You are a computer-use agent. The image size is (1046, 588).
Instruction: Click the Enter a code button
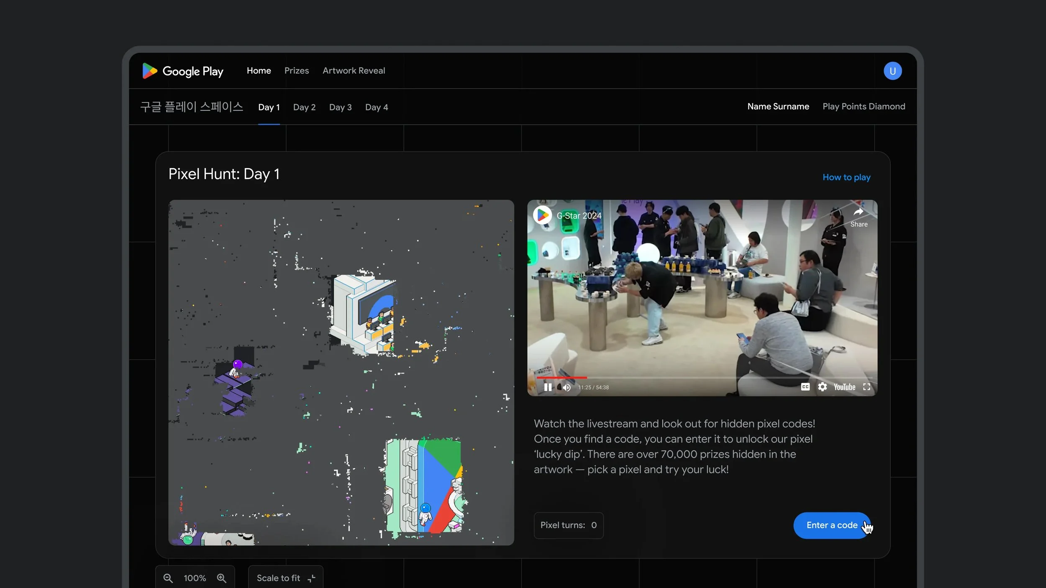coord(831,525)
